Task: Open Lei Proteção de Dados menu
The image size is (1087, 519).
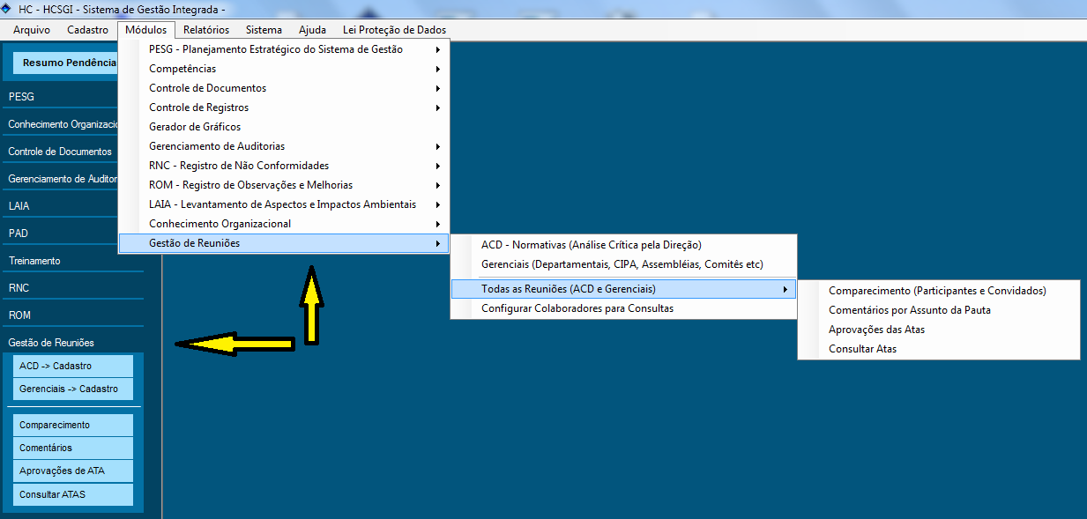Action: (x=394, y=30)
